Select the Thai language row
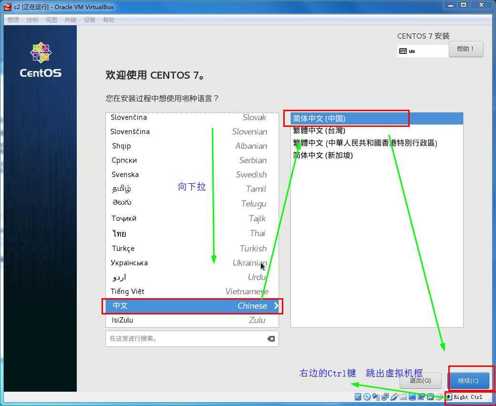 pos(192,233)
